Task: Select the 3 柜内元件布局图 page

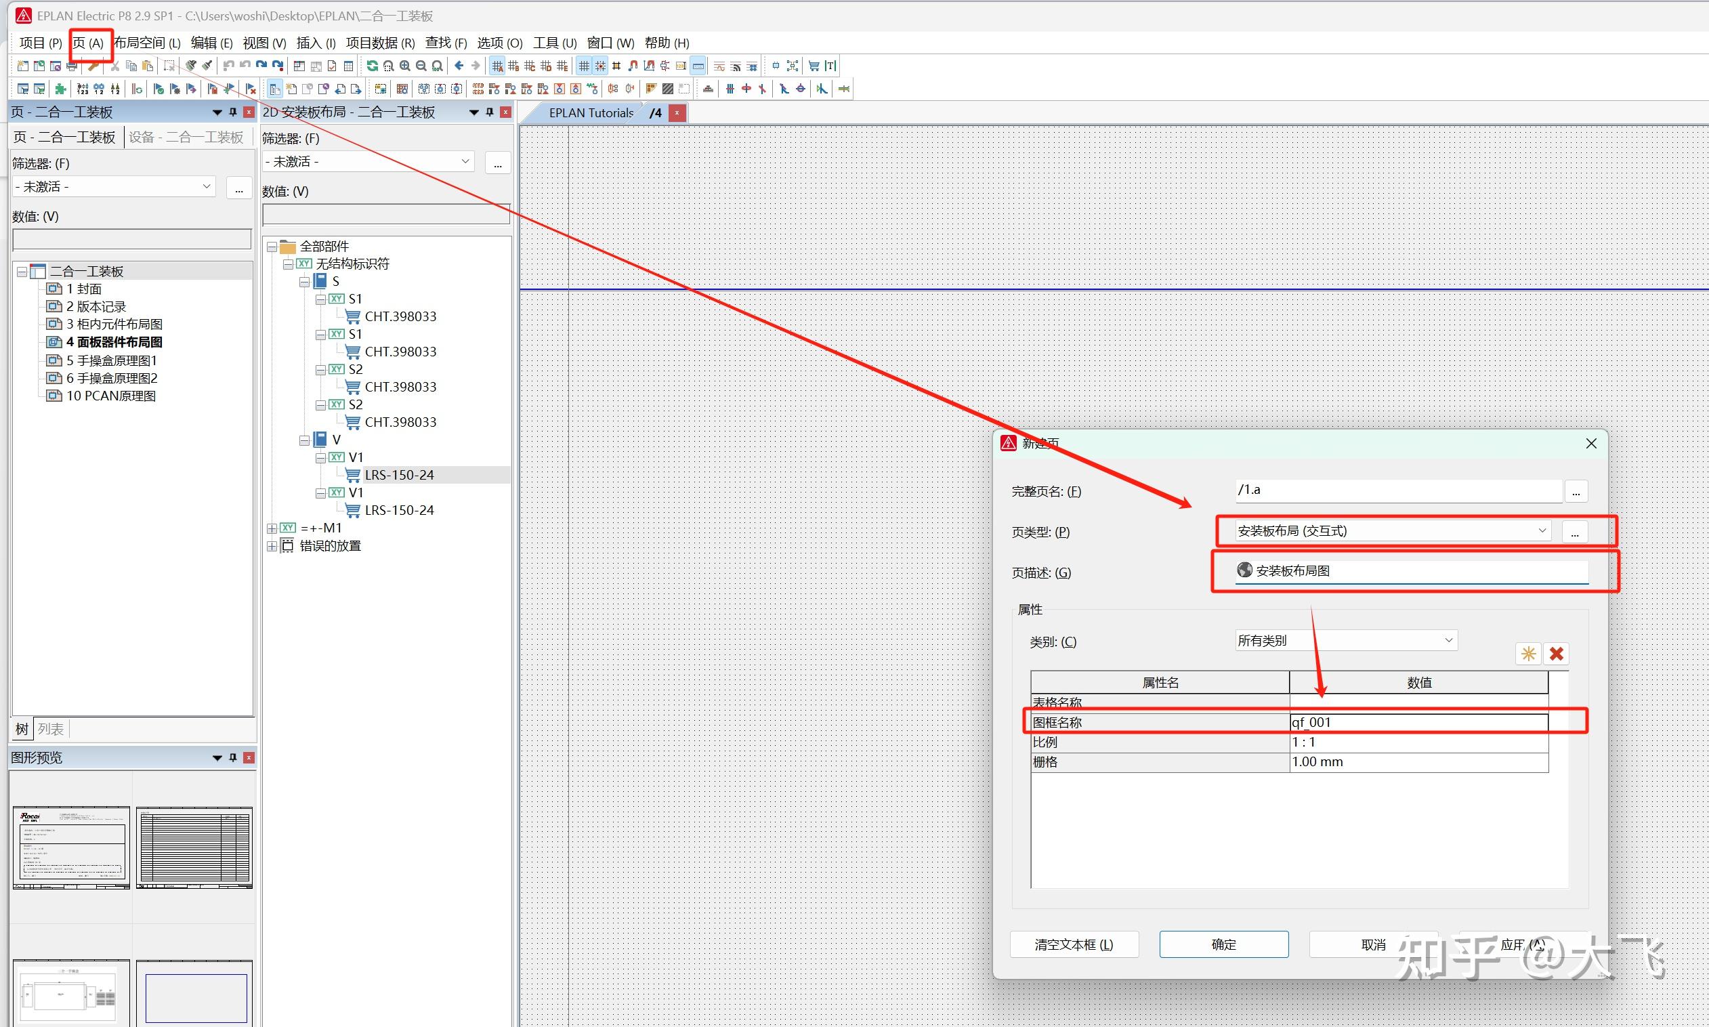Action: coord(114,324)
